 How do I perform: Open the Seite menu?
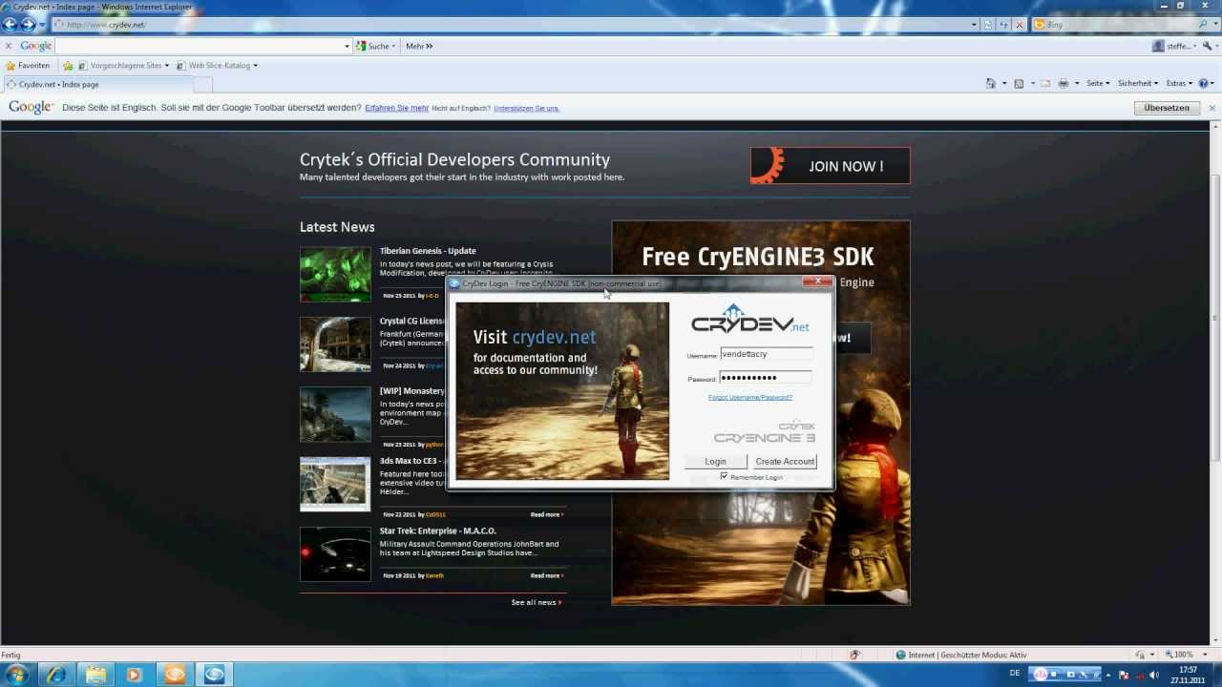click(x=1098, y=83)
